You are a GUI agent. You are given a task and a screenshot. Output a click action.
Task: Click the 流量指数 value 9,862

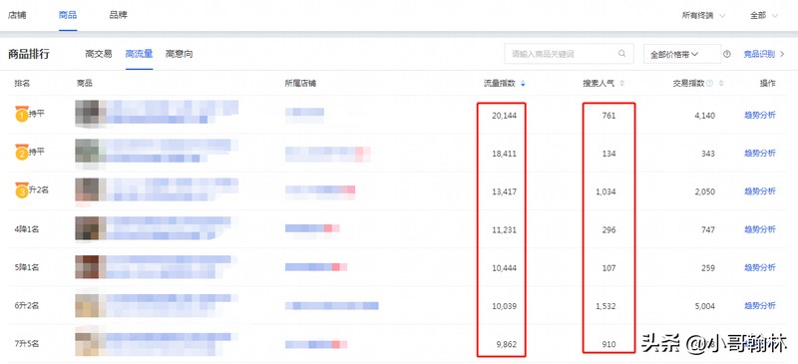(x=507, y=345)
